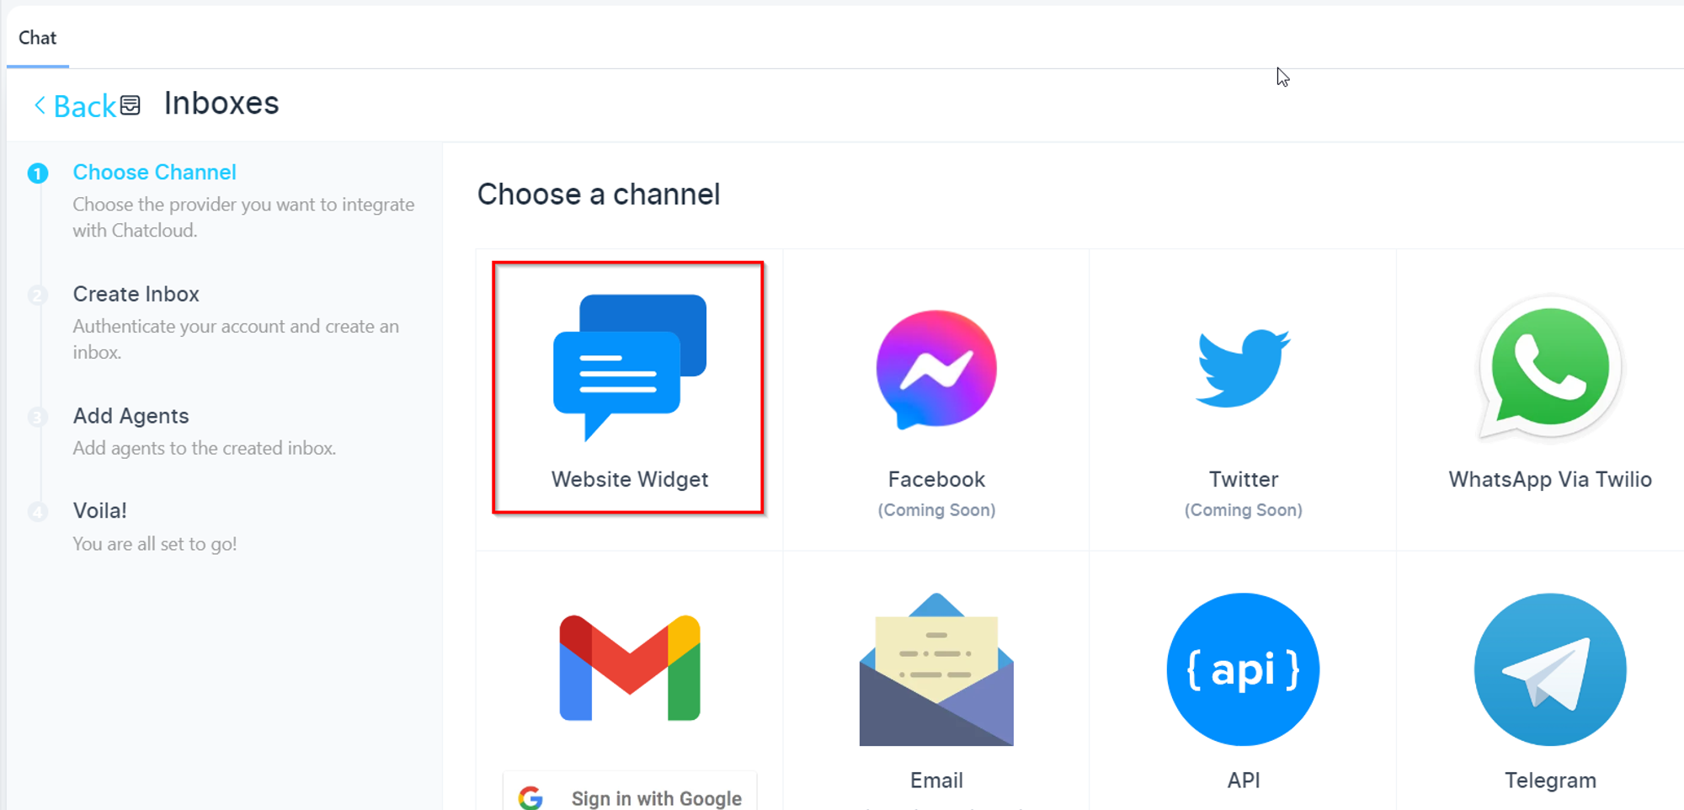Viewport: 1684px width, 810px height.
Task: Click the WhatsApp Via Twilio label
Action: coord(1549,479)
